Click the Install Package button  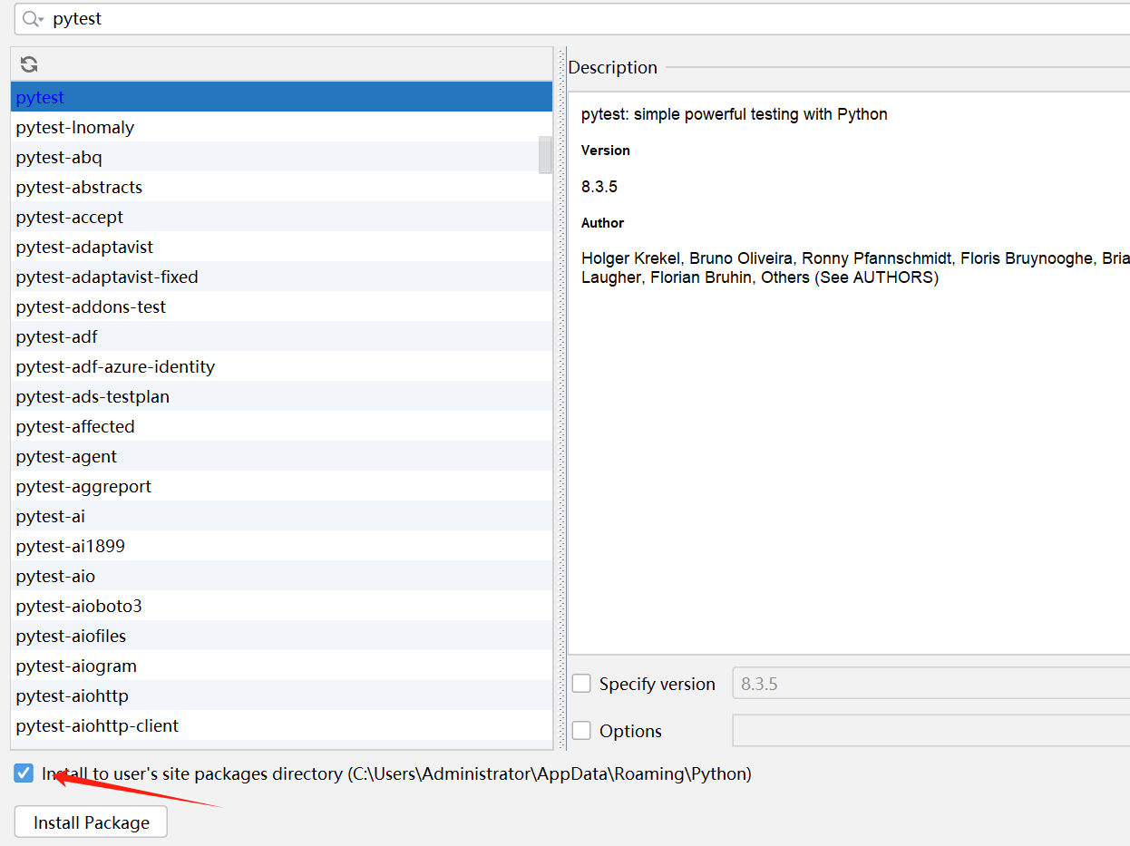(91, 822)
